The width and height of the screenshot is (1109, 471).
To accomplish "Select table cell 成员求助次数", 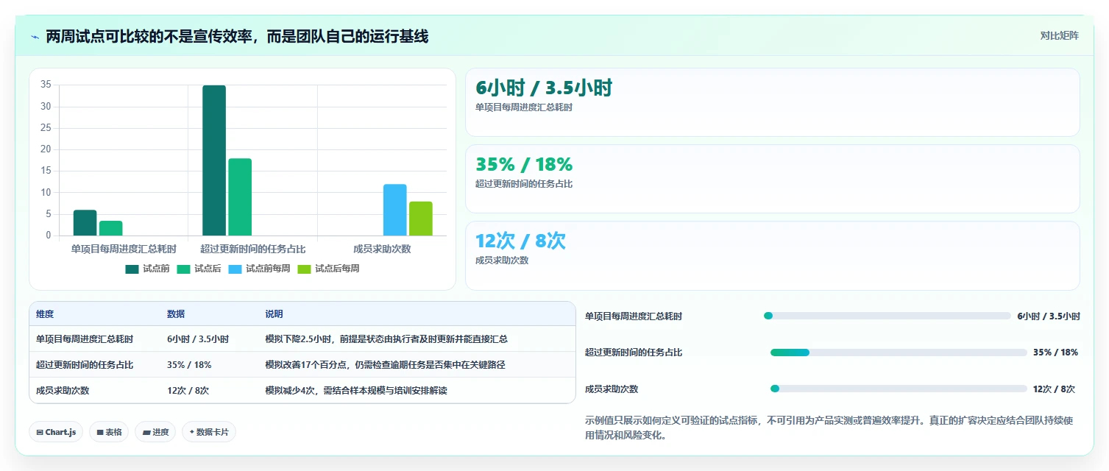I will point(63,391).
